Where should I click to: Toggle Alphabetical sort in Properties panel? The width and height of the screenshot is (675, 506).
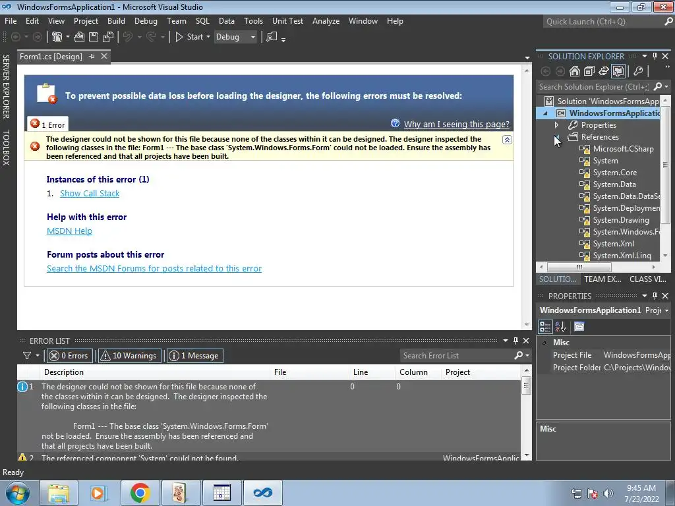coord(560,327)
